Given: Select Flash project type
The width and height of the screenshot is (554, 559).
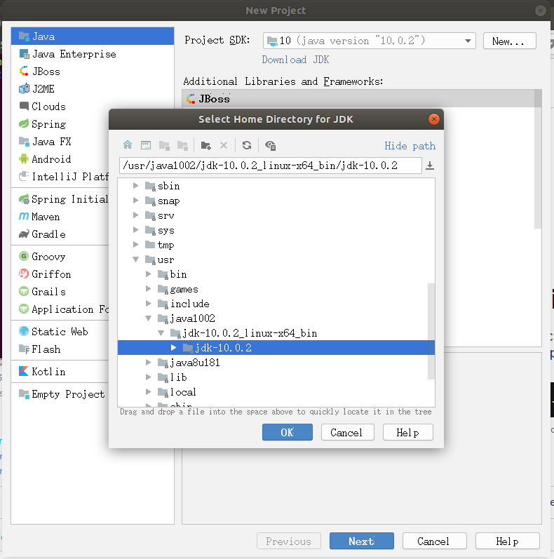Looking at the screenshot, I should 60,349.
